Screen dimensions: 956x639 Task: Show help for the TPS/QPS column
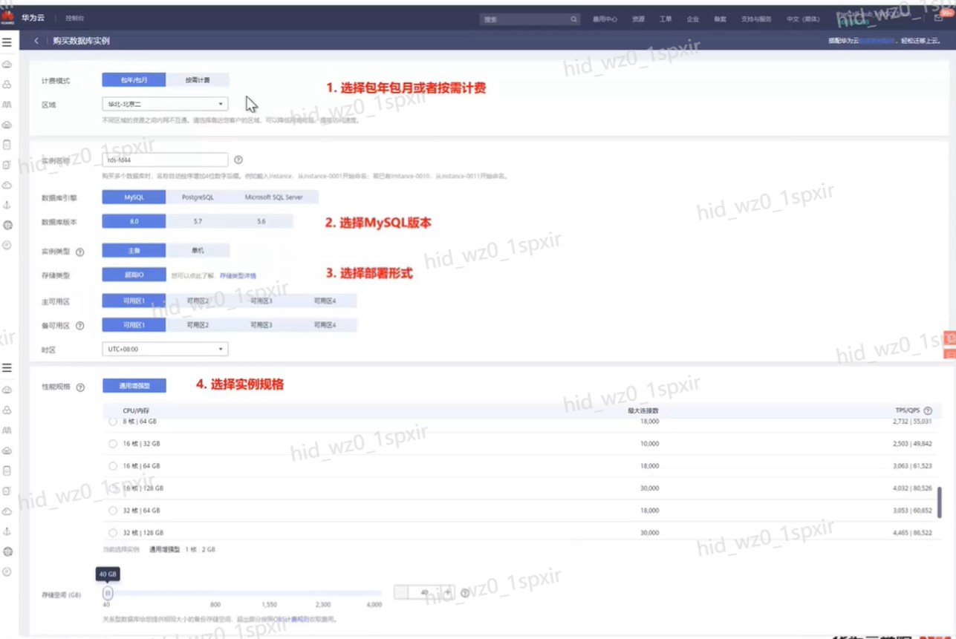tap(928, 410)
